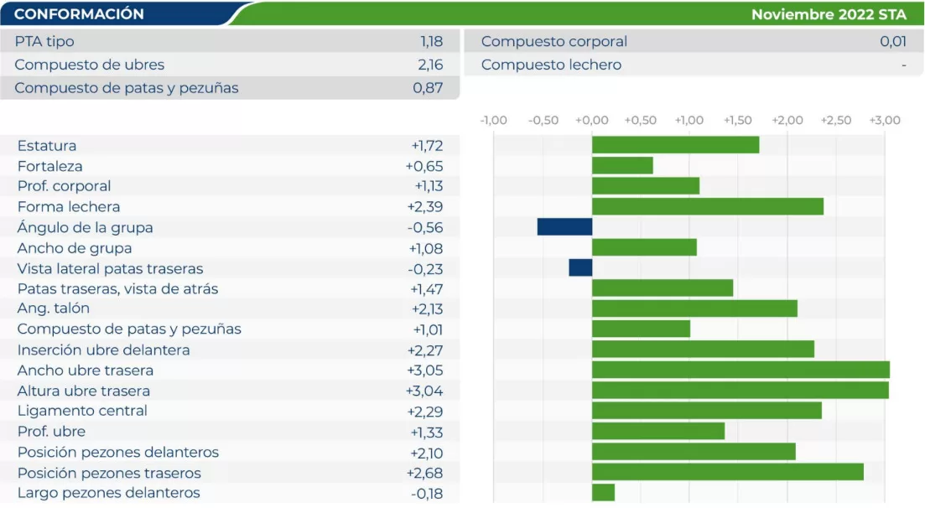Click the Forma lechera trait label
Viewport: 925px width, 508px height.
coord(69,207)
